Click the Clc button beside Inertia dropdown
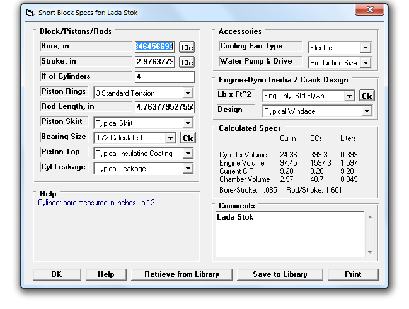Screen dimensions: 409x309 pyautogui.click(x=367, y=96)
